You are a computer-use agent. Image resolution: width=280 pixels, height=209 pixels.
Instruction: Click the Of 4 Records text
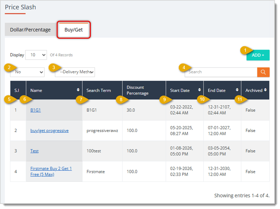click(61, 55)
